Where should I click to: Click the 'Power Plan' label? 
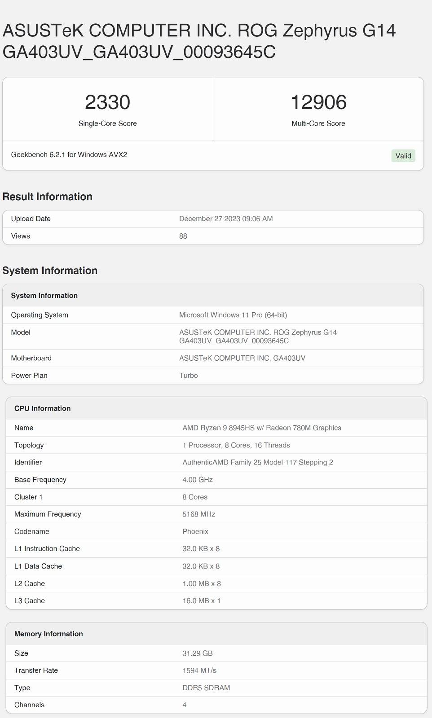[29, 376]
